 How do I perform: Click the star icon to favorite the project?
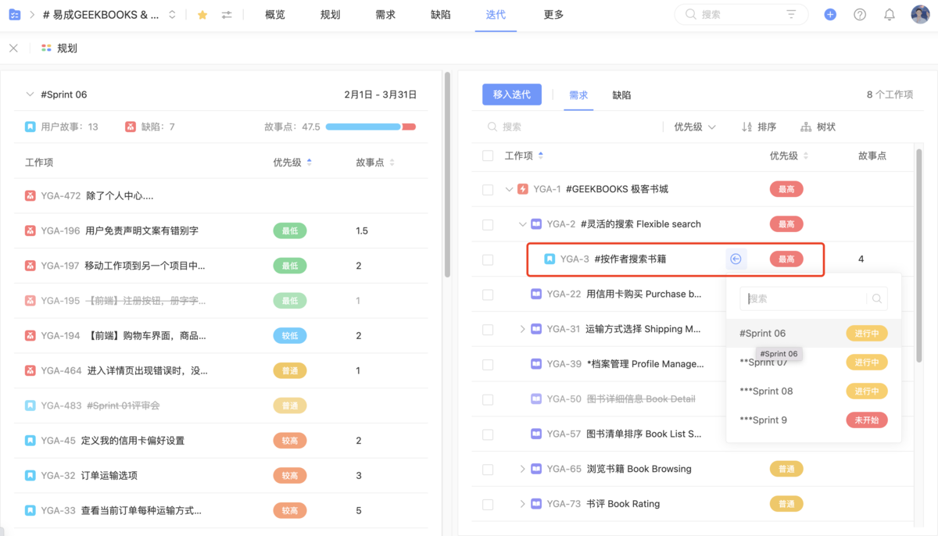tap(202, 14)
